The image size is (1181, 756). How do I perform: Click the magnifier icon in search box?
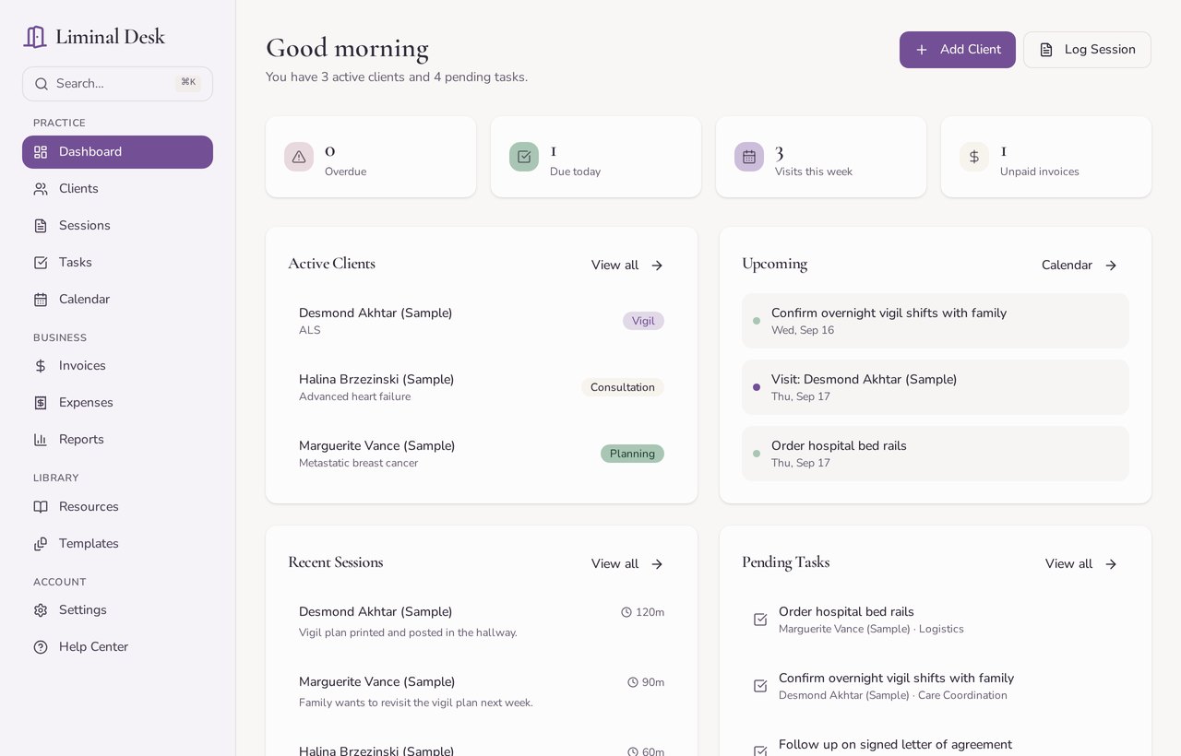tap(42, 84)
